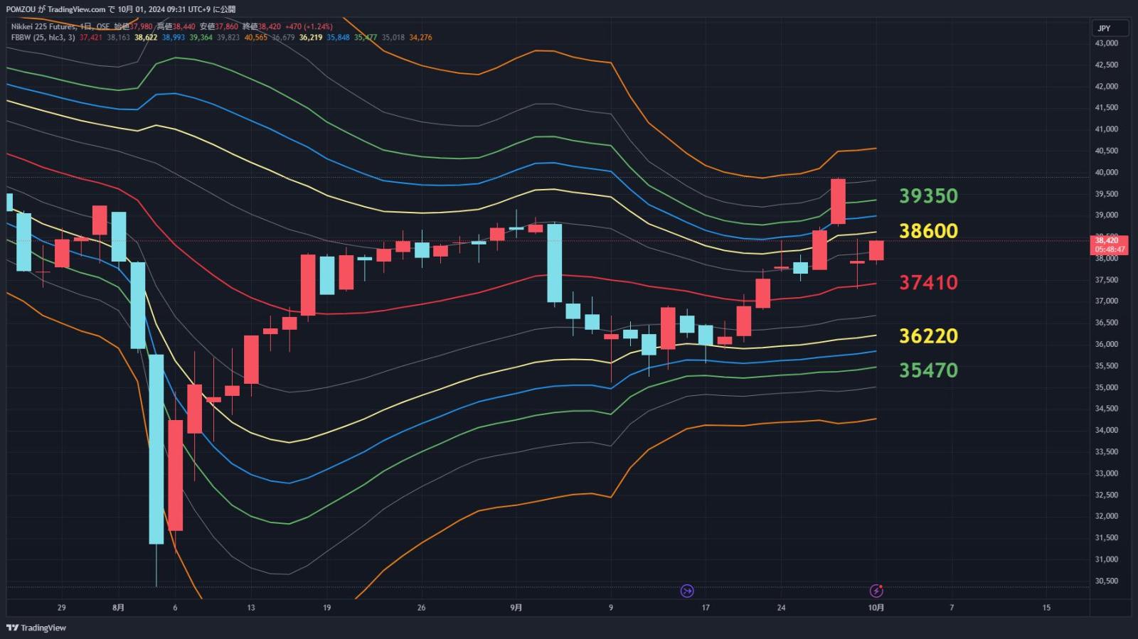Image resolution: width=1138 pixels, height=639 pixels.
Task: Click the 30,500 price axis label
Action: click(x=1107, y=581)
